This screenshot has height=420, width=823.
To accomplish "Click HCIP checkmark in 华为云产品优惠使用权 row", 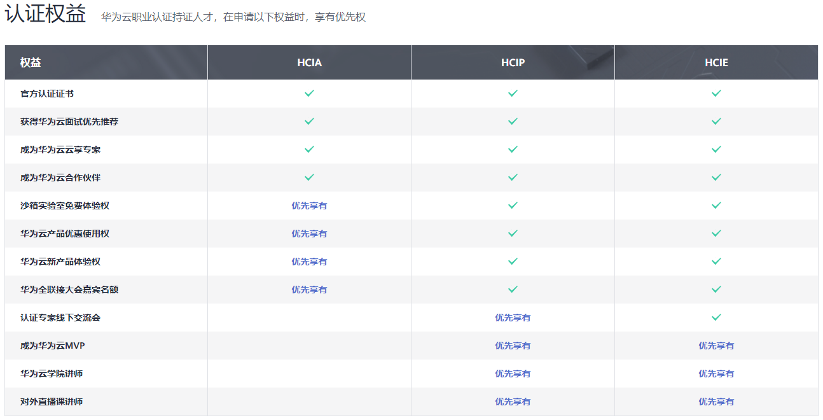I will click(x=513, y=233).
